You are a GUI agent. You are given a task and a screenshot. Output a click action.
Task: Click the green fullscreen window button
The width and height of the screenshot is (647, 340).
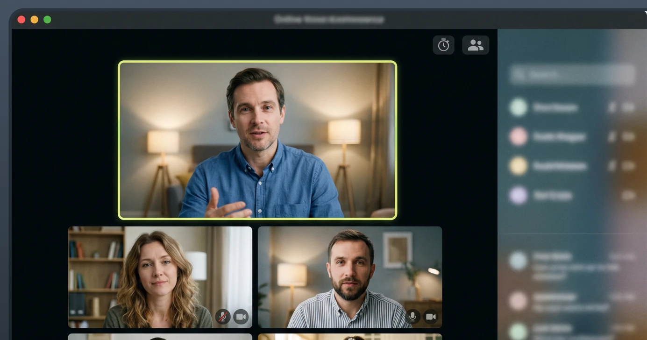47,20
